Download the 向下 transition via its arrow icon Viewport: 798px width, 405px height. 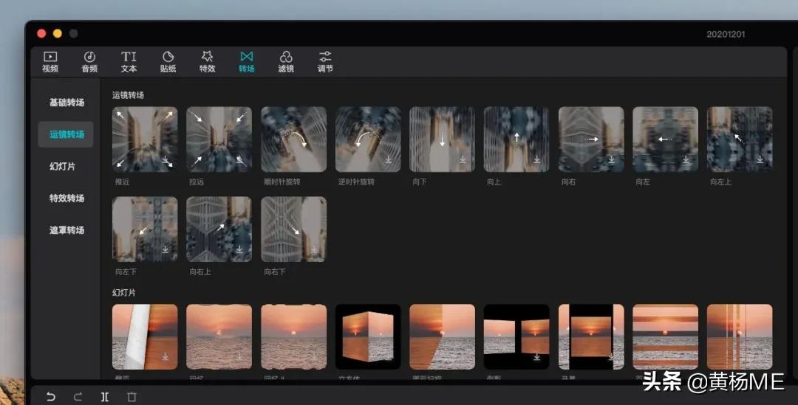coord(463,159)
